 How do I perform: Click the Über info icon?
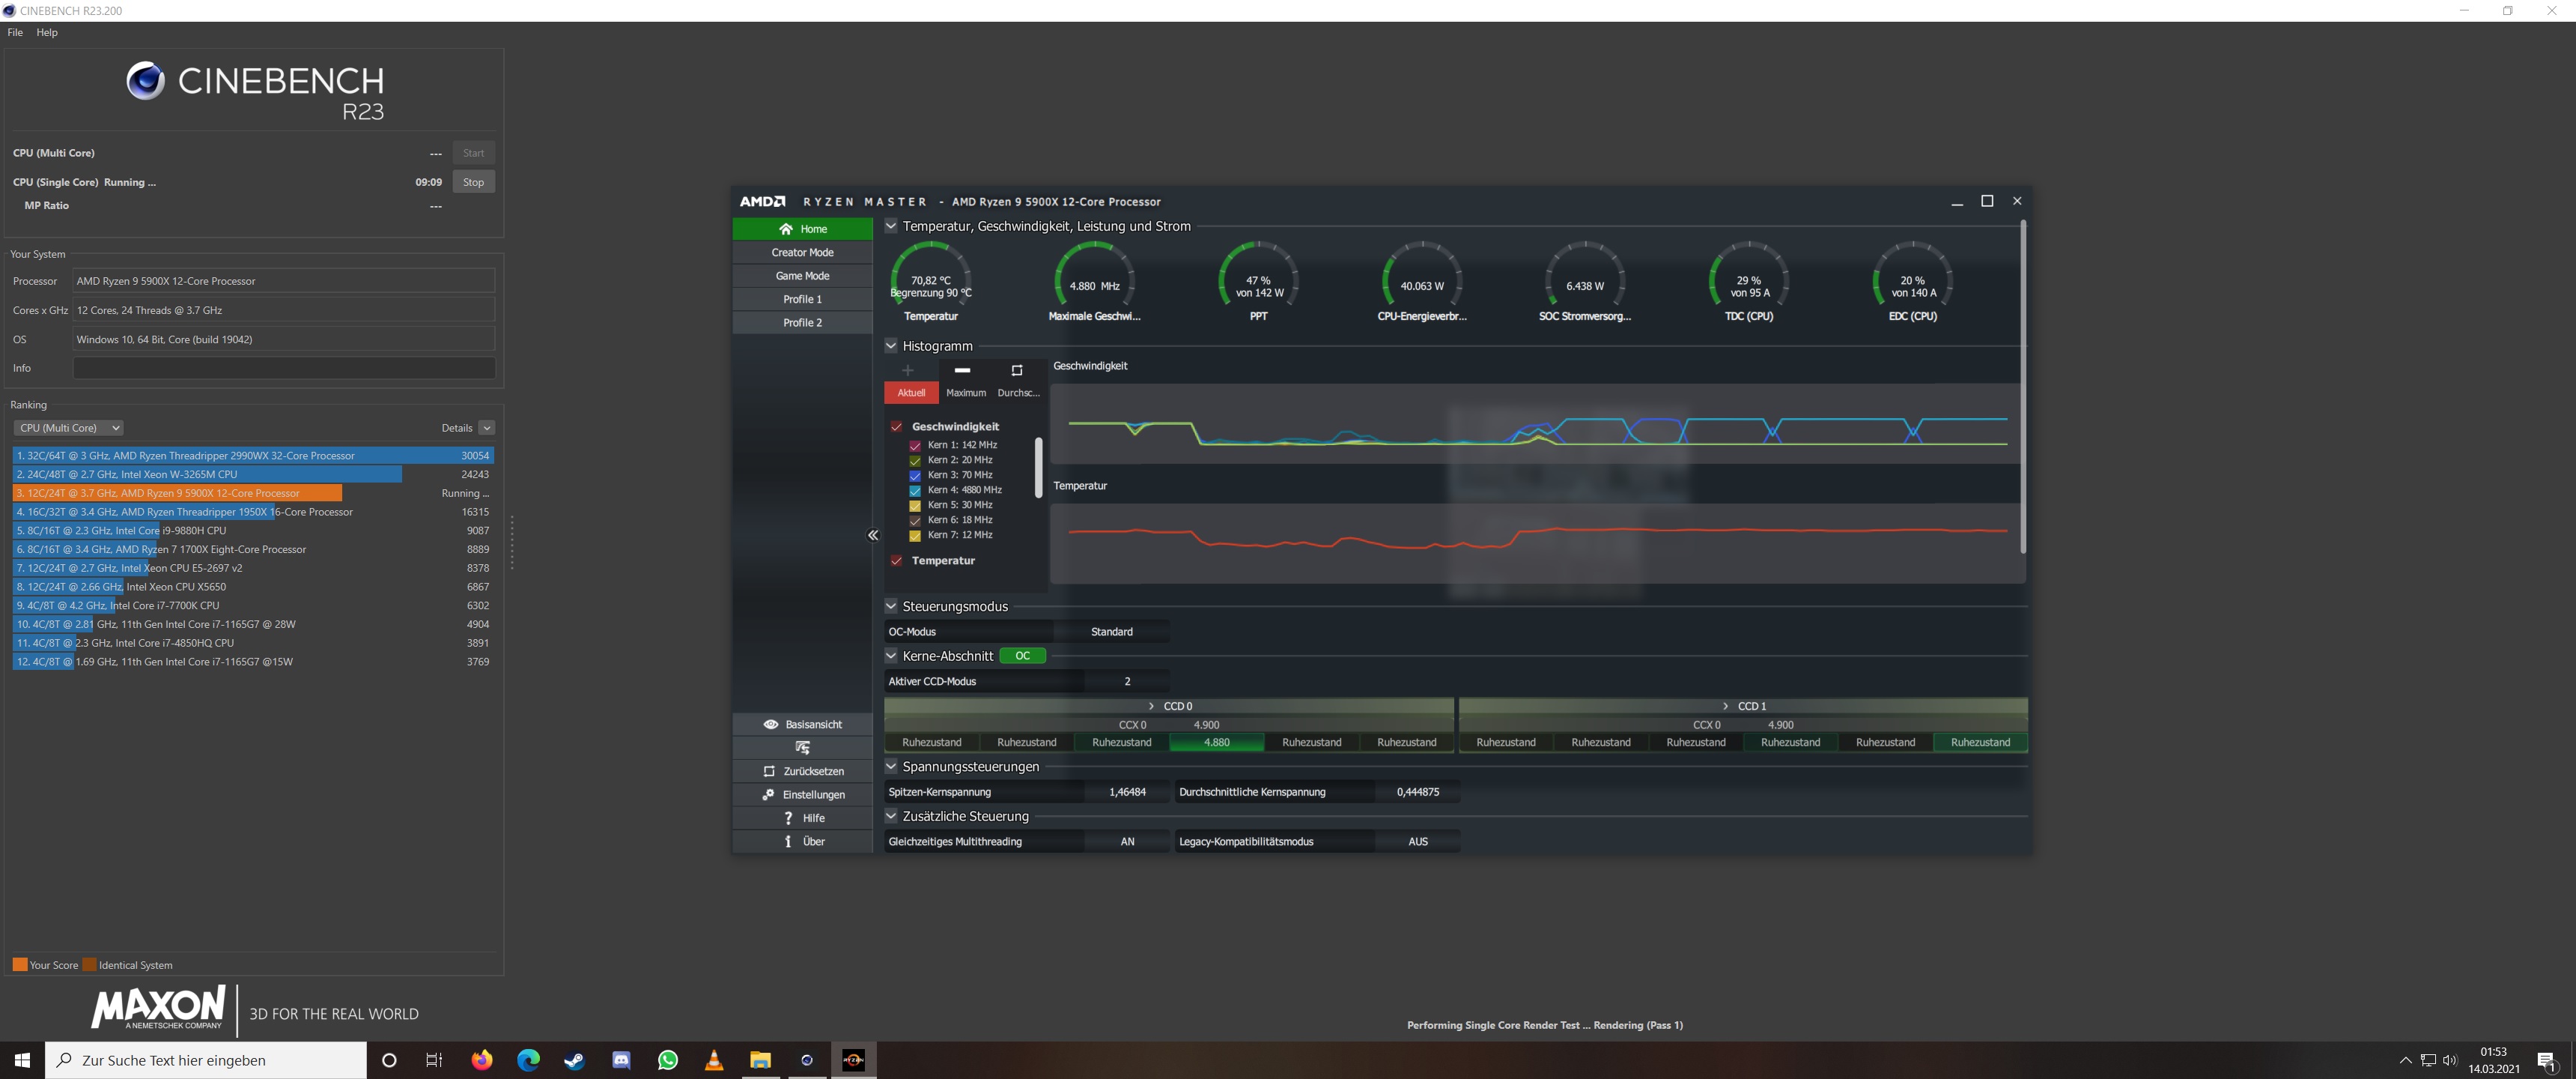click(x=789, y=841)
